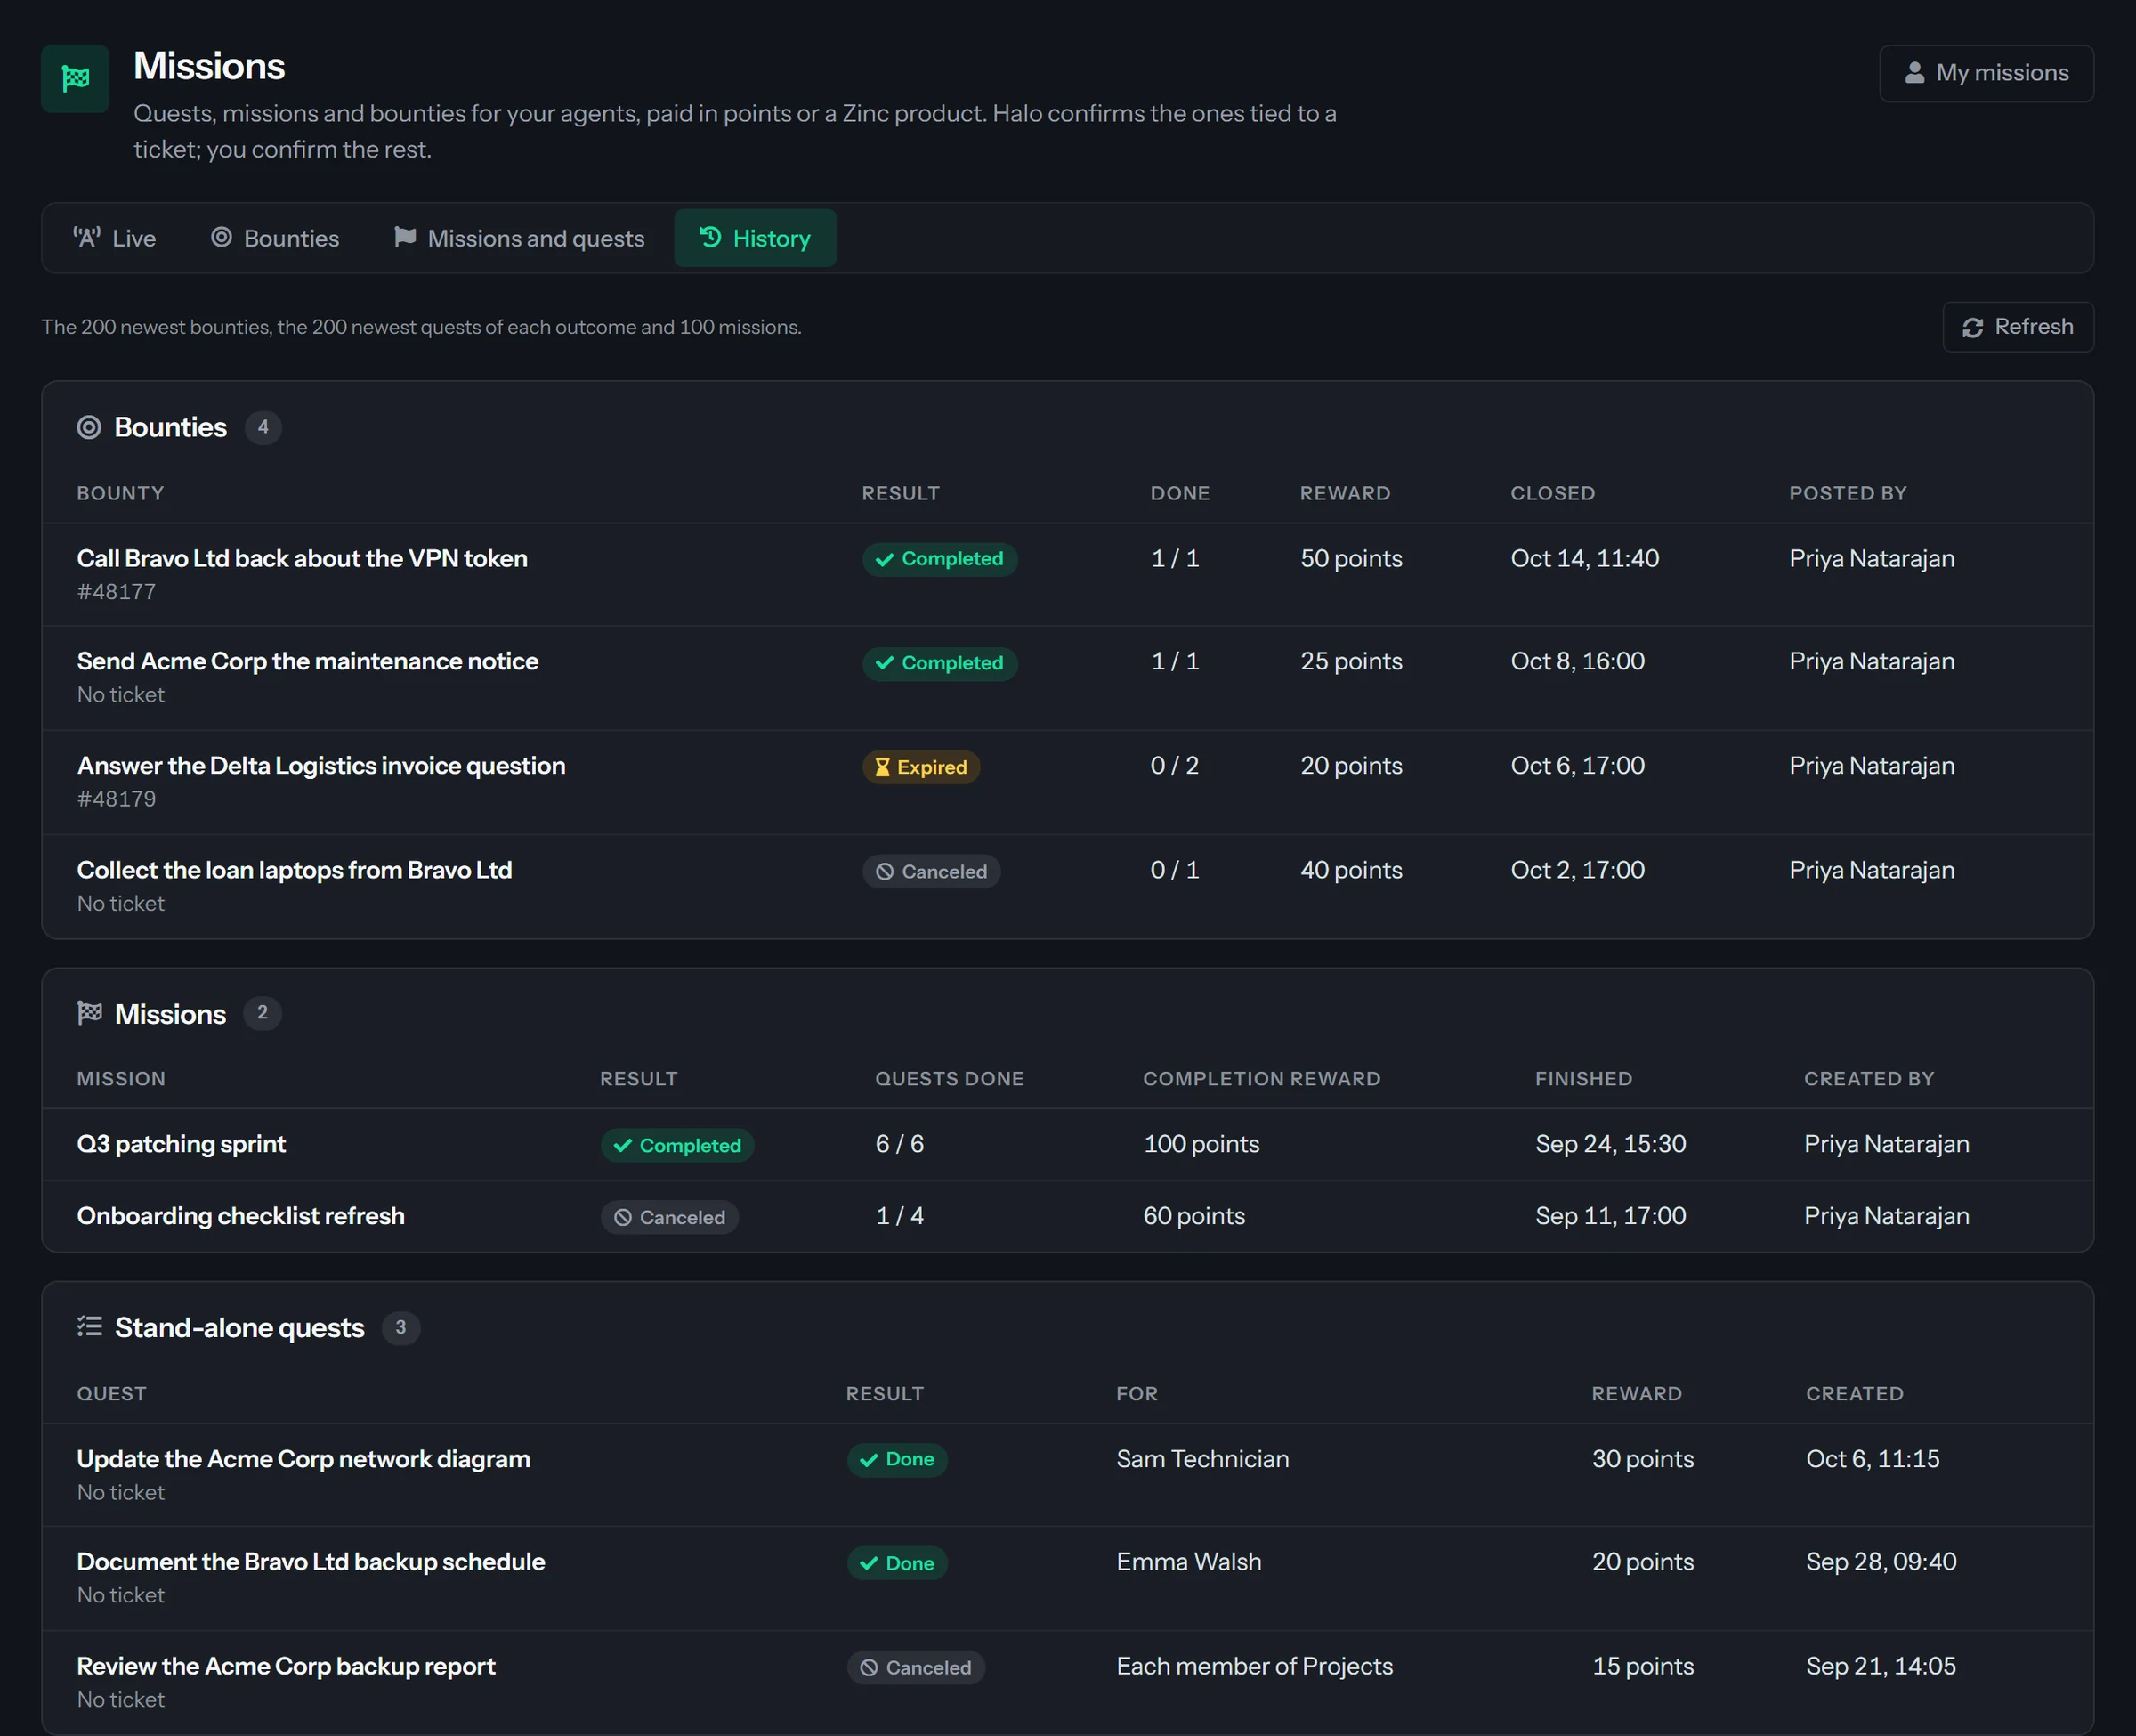Click the Completed badge for Q3 patching sprint
This screenshot has width=2136, height=1736.
click(677, 1146)
